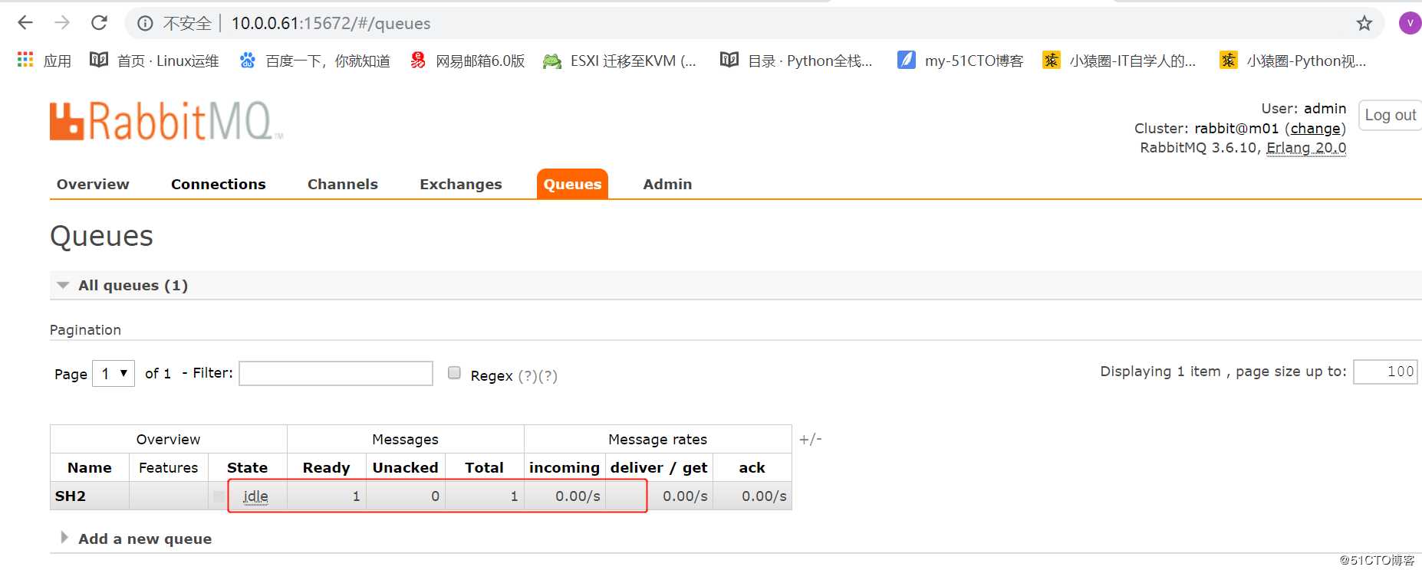Click the RabbitMQ logo
Viewport: 1422px width, 573px height.
(x=166, y=121)
